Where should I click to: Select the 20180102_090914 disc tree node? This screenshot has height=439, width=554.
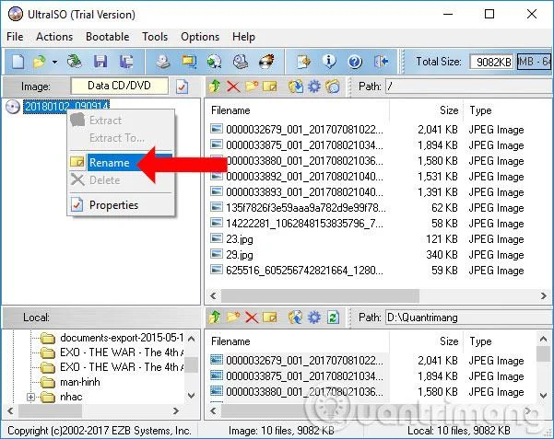(66, 106)
